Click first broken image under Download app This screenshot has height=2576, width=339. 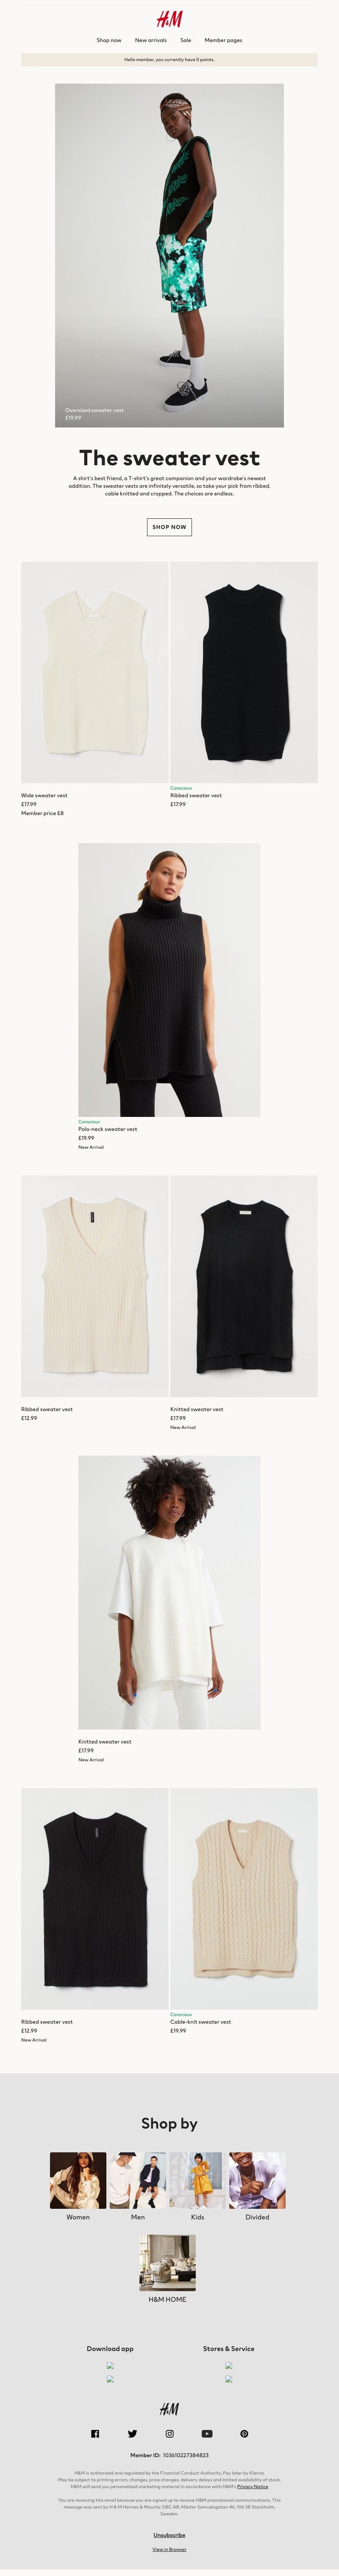point(111,2365)
